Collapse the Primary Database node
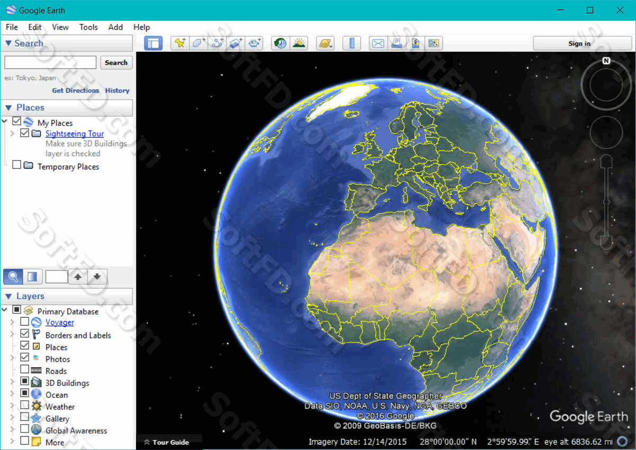The image size is (636, 450). [5, 310]
